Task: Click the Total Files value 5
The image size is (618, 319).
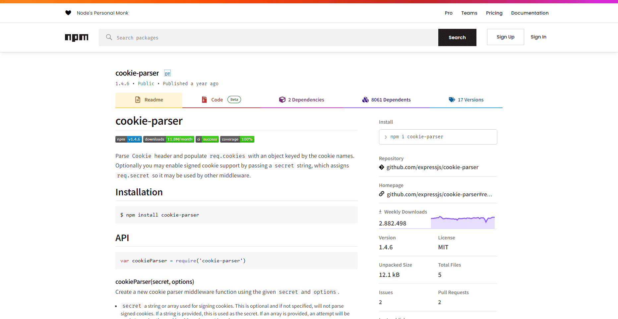Action: (x=440, y=275)
